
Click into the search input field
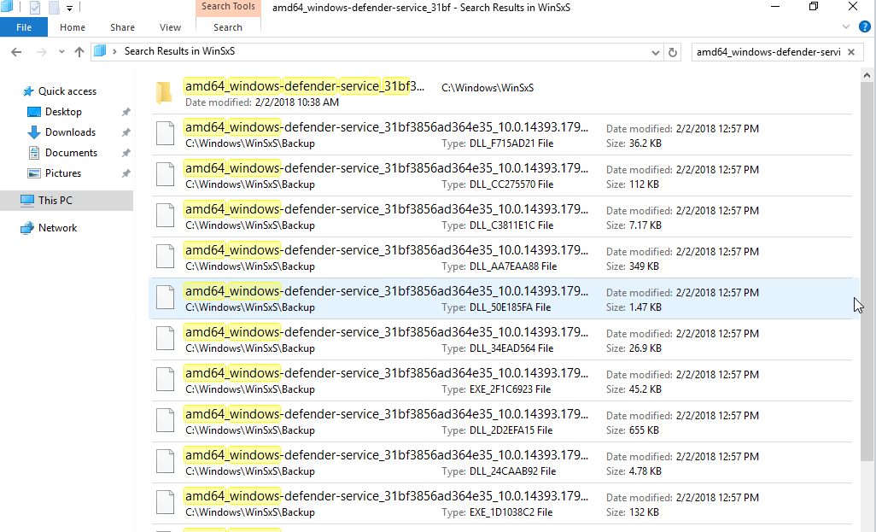[768, 52]
